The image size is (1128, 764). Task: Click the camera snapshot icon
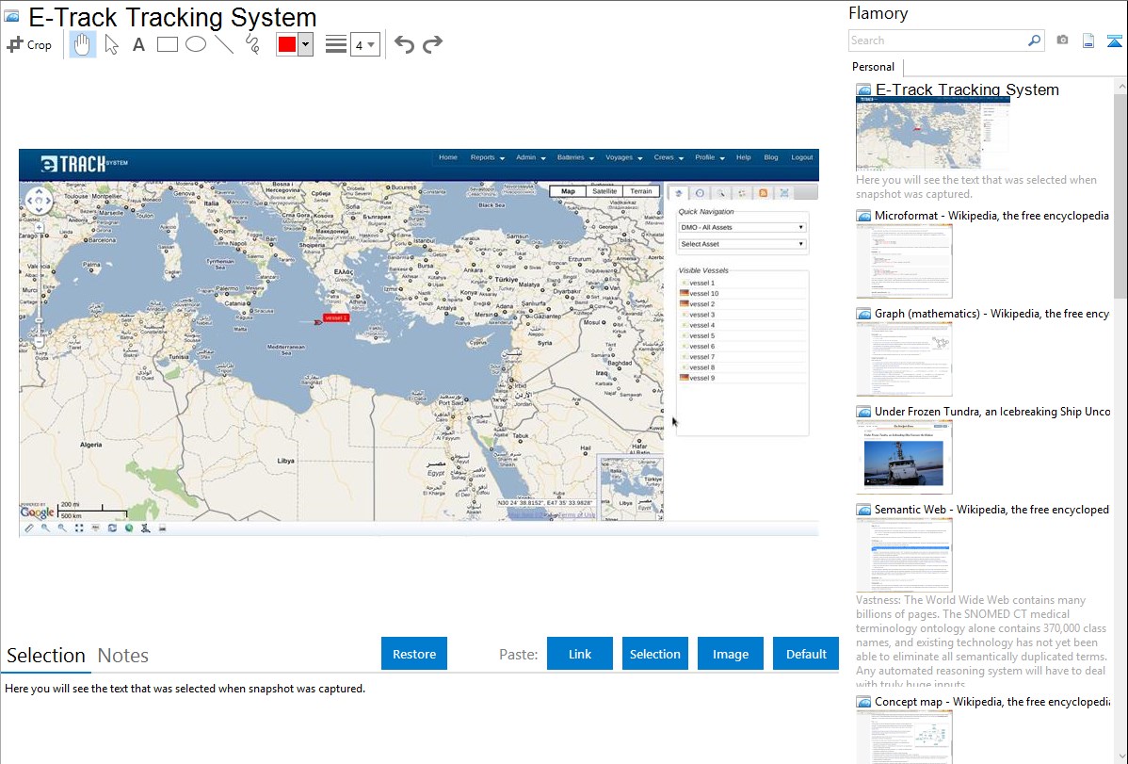tap(1062, 41)
